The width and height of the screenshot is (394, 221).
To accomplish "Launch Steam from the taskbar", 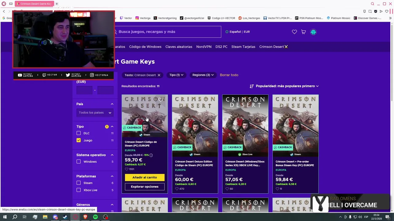I will tap(65, 217).
